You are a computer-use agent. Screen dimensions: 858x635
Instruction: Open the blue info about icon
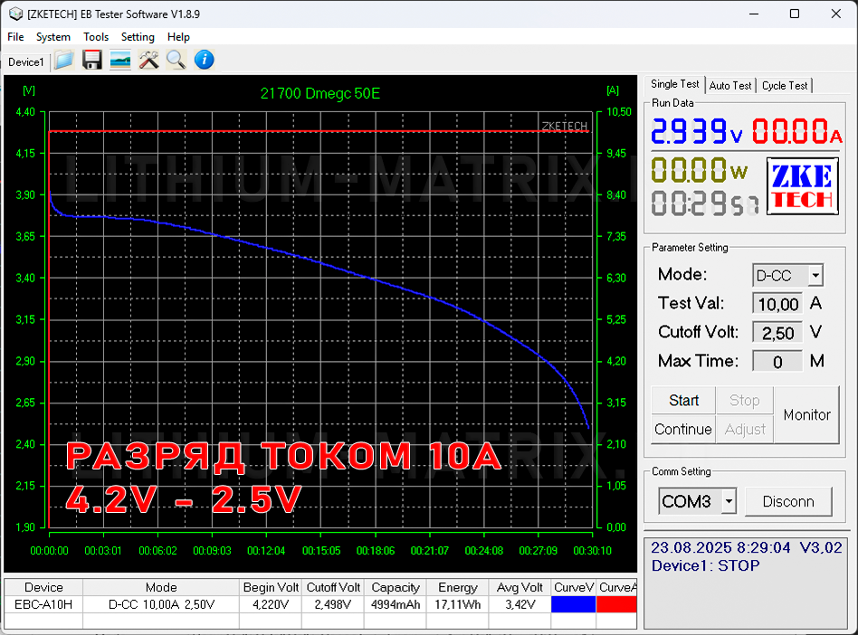(x=205, y=60)
